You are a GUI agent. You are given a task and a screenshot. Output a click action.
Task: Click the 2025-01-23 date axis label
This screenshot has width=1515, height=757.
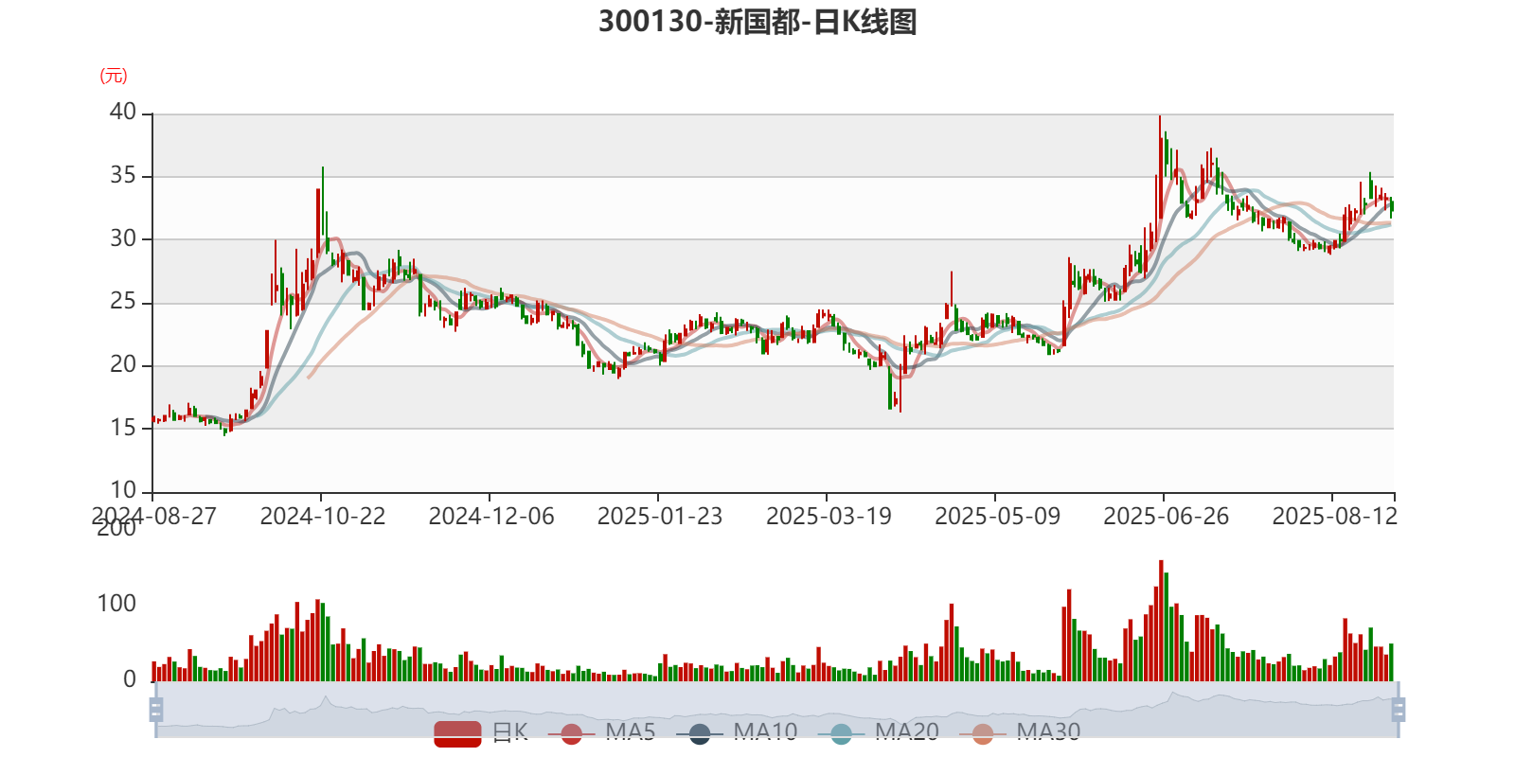(660, 517)
